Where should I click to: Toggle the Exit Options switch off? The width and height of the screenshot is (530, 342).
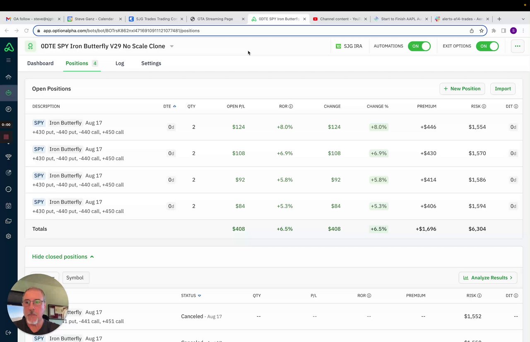click(487, 46)
